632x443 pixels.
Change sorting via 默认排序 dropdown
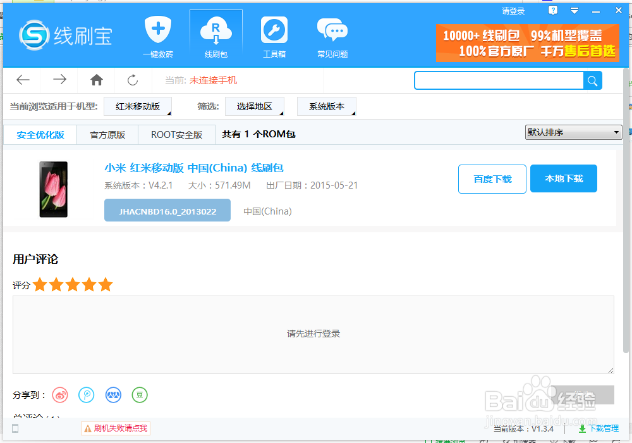point(573,132)
